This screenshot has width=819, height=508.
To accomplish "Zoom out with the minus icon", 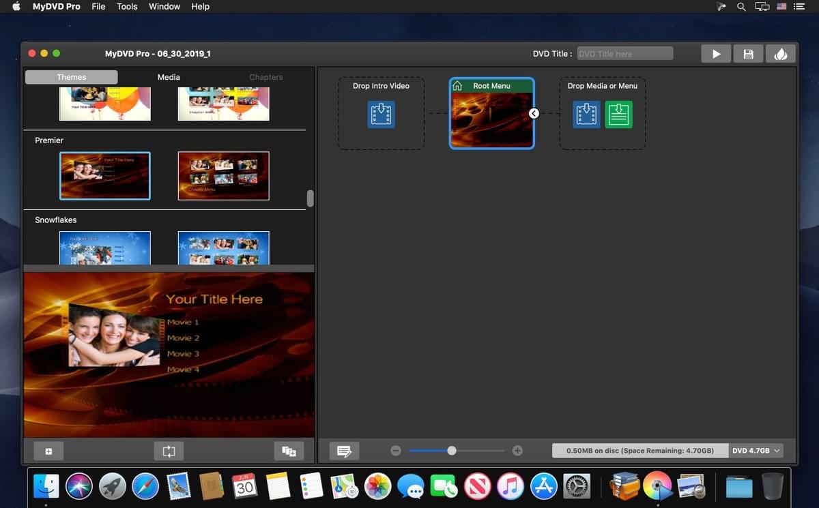I will pos(396,451).
